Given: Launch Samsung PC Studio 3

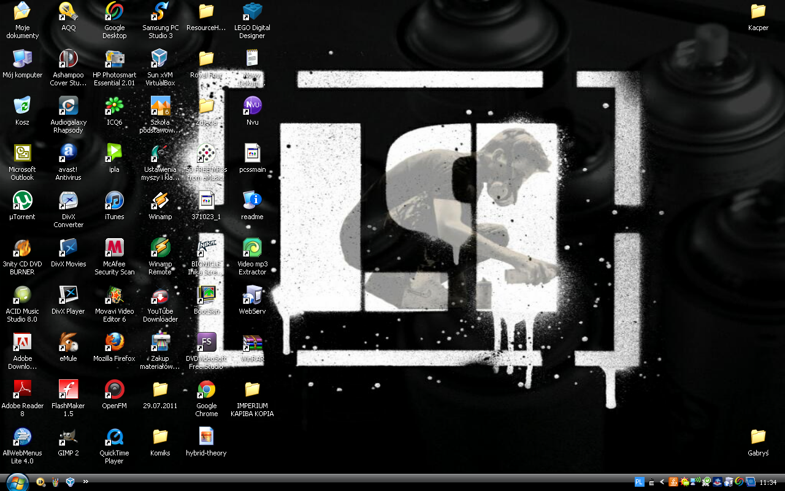Looking at the screenshot, I should (x=161, y=20).
